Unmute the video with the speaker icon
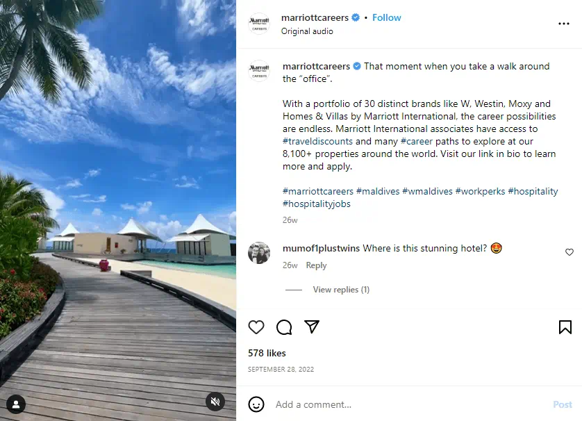 click(x=215, y=402)
